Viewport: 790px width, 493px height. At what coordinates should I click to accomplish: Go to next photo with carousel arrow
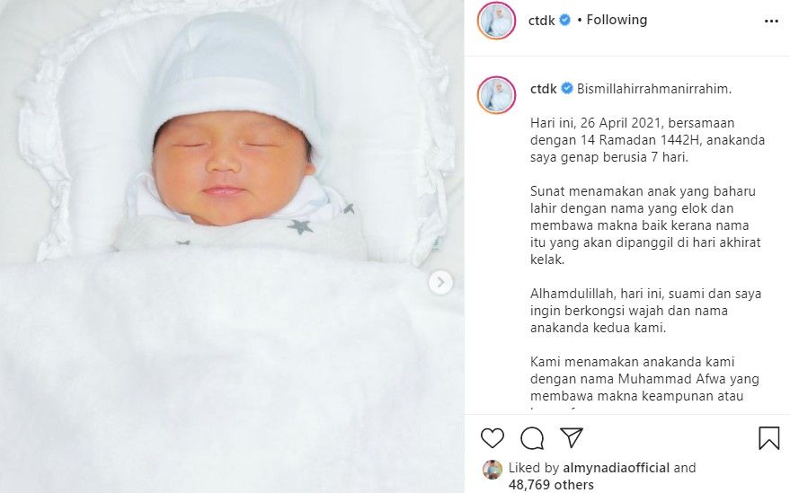point(440,283)
